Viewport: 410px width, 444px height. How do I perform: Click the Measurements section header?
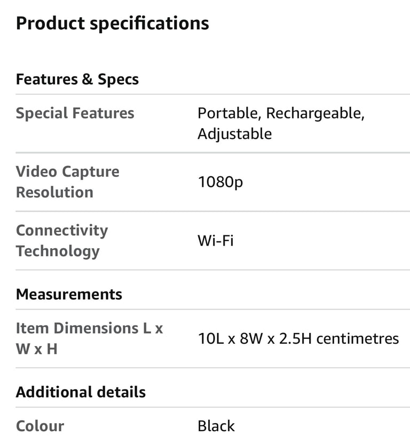[69, 294]
